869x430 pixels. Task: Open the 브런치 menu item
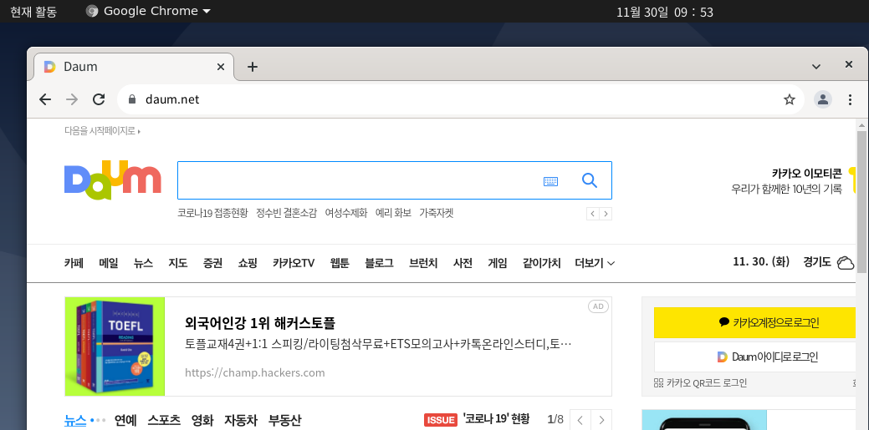423,263
